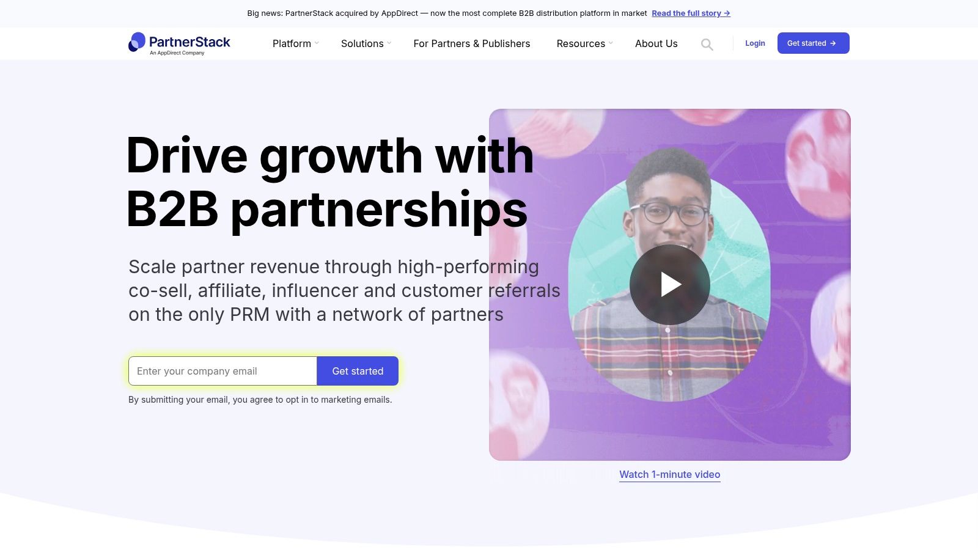The image size is (978, 550).
Task: Play the hero video
Action: point(670,284)
